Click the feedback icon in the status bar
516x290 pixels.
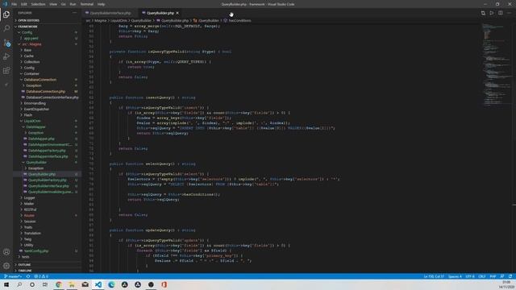click(502, 276)
